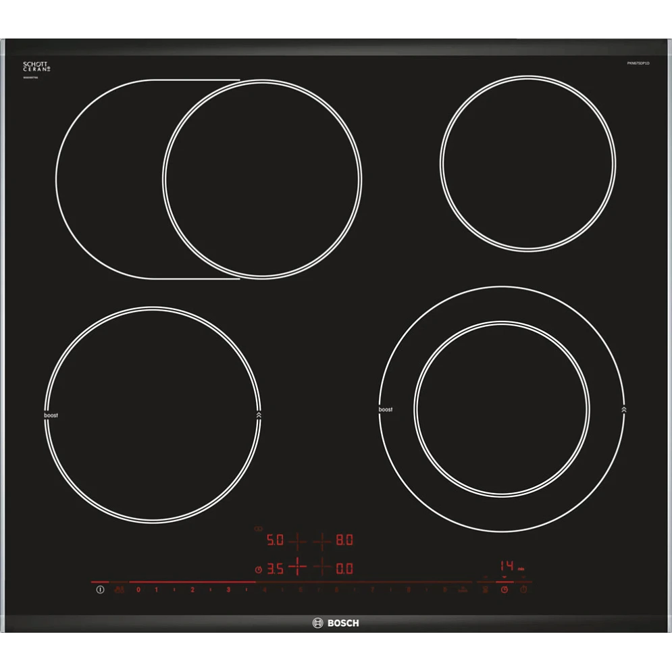Tap the 14 min timer display
The image size is (672, 672).
(x=512, y=566)
